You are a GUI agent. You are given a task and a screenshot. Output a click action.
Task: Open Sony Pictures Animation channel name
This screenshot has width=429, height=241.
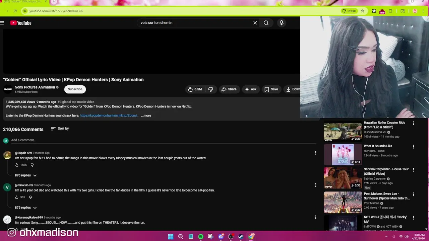pyautogui.click(x=35, y=87)
